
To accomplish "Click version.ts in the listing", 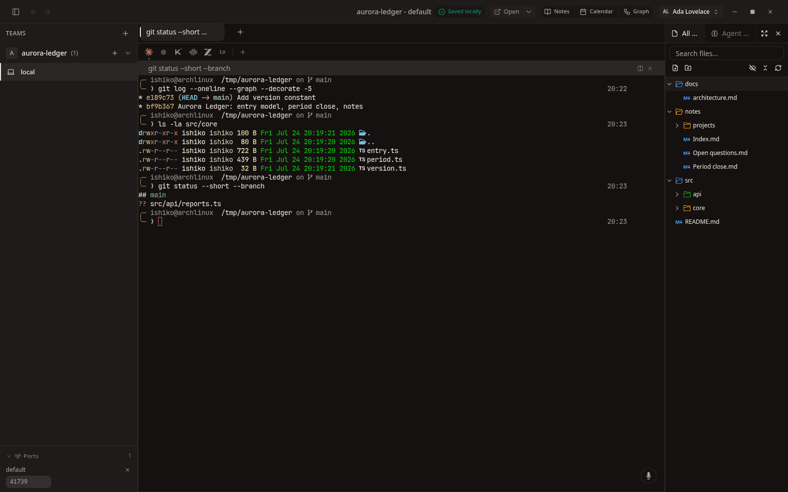I will point(387,169).
